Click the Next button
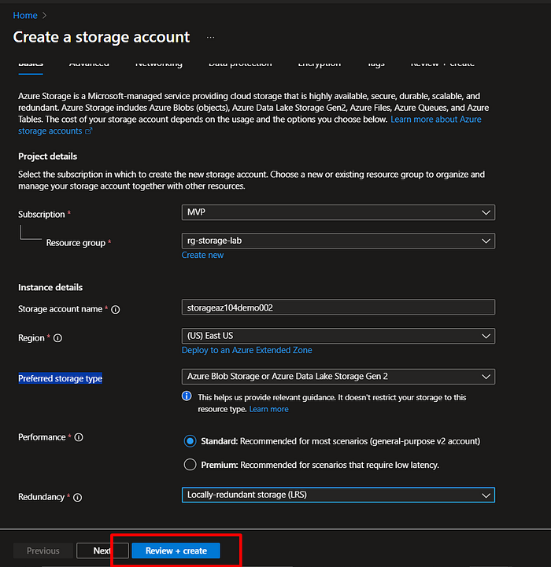Viewport: 551px width, 567px height. pos(102,550)
